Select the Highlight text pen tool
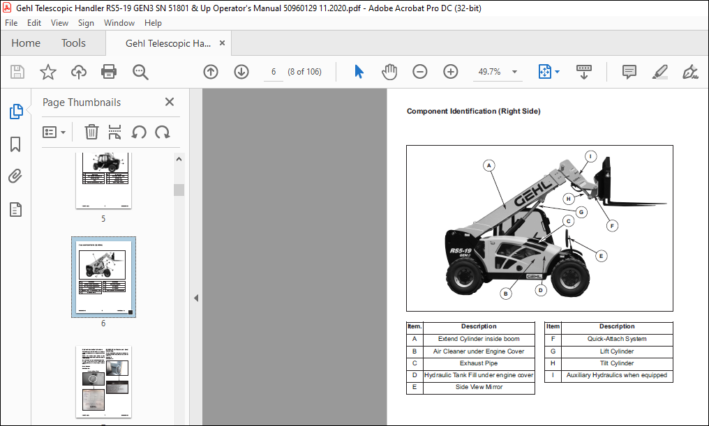The width and height of the screenshot is (709, 426). (659, 72)
